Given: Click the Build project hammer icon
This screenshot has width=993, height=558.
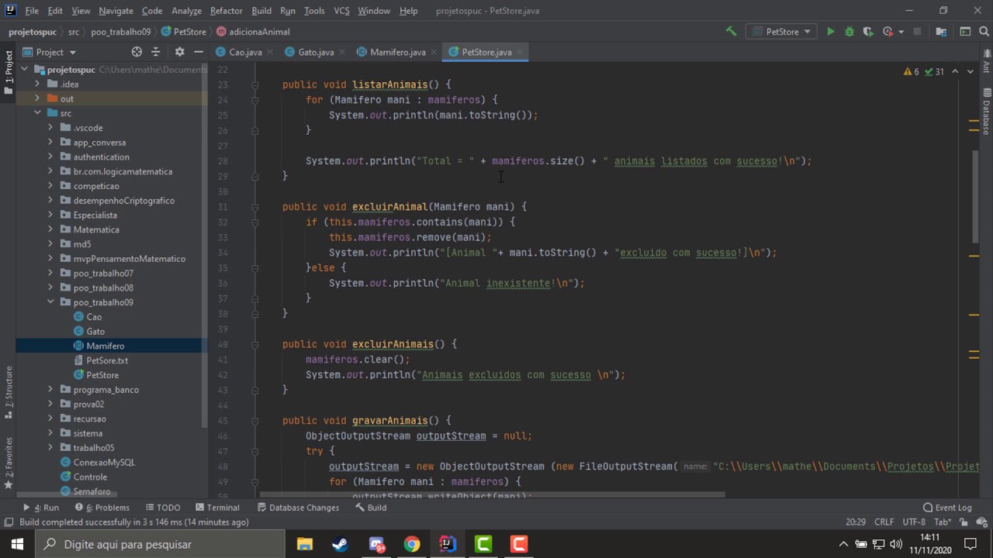Looking at the screenshot, I should click(x=731, y=32).
